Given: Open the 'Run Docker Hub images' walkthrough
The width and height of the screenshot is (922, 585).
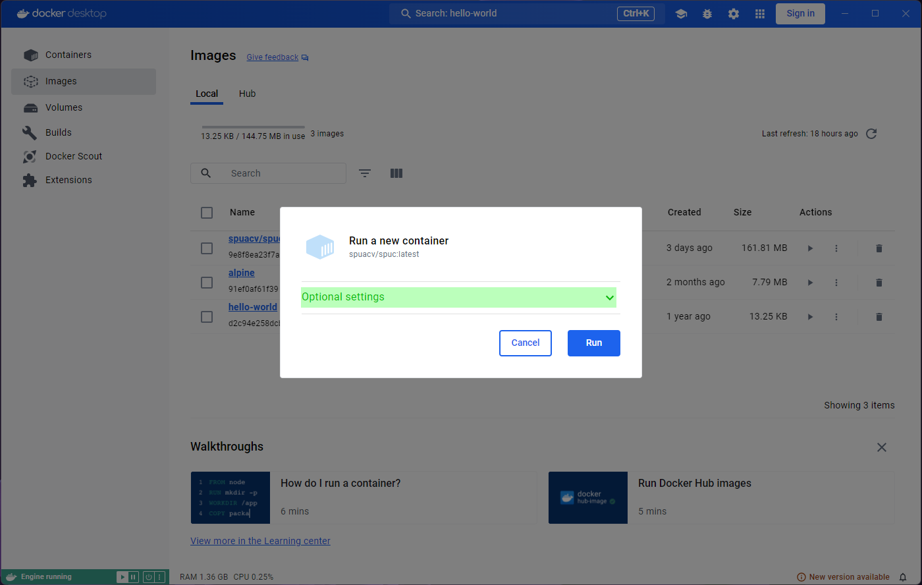Looking at the screenshot, I should (721, 498).
